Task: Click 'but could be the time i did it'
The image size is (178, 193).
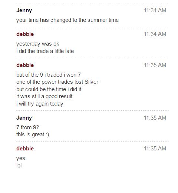Action: [49, 89]
